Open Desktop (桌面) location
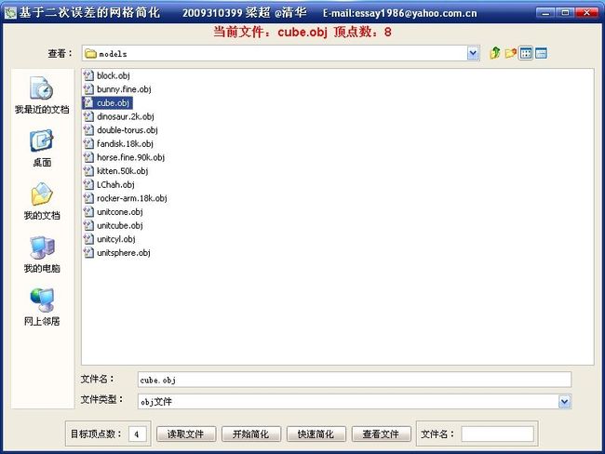 42,148
